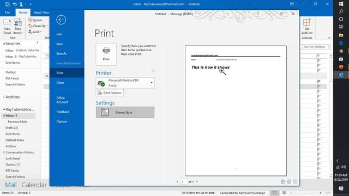
Task: Go back using the backstage back arrow
Action: [61, 20]
